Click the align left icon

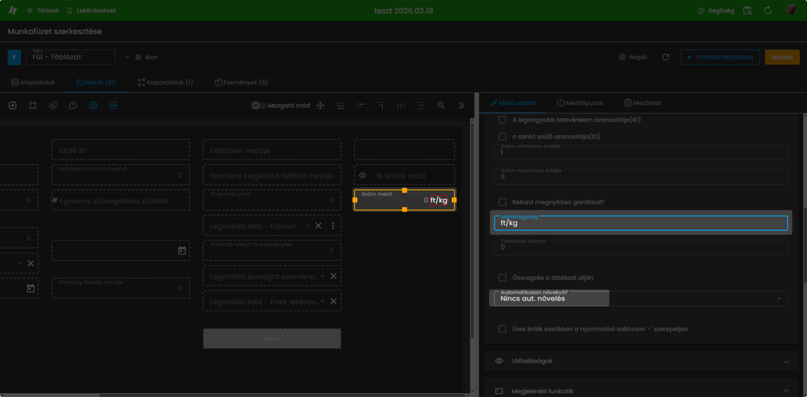361,106
